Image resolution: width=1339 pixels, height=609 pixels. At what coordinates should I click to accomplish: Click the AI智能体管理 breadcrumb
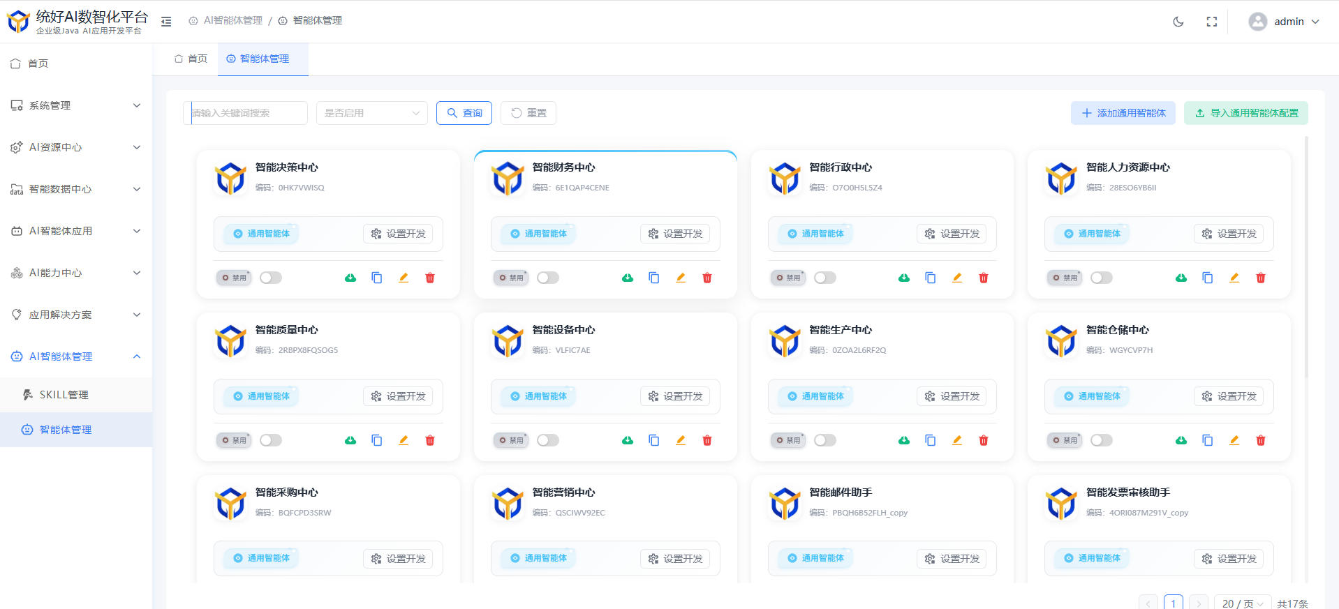(x=225, y=21)
